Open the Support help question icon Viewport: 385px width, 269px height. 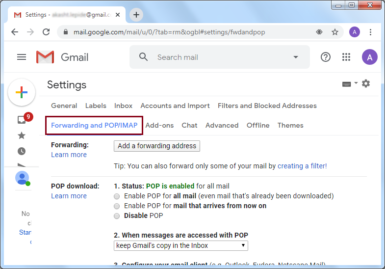point(326,57)
